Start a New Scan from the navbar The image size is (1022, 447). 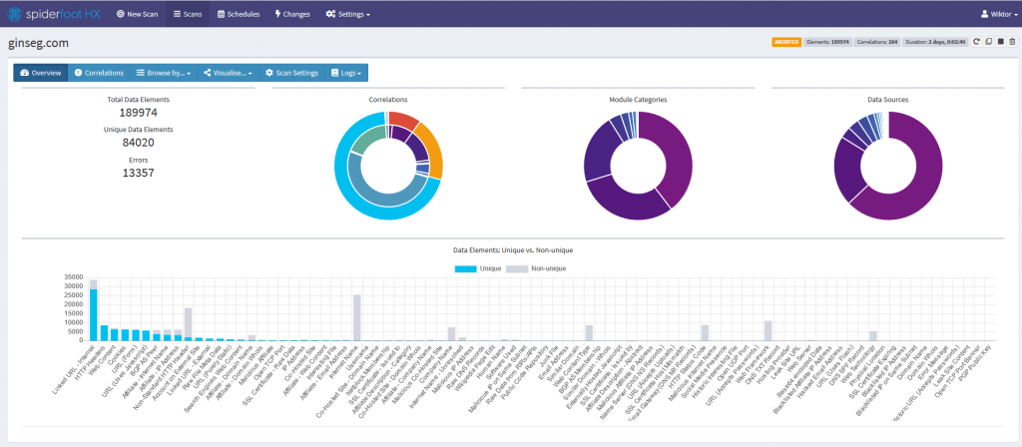point(137,14)
